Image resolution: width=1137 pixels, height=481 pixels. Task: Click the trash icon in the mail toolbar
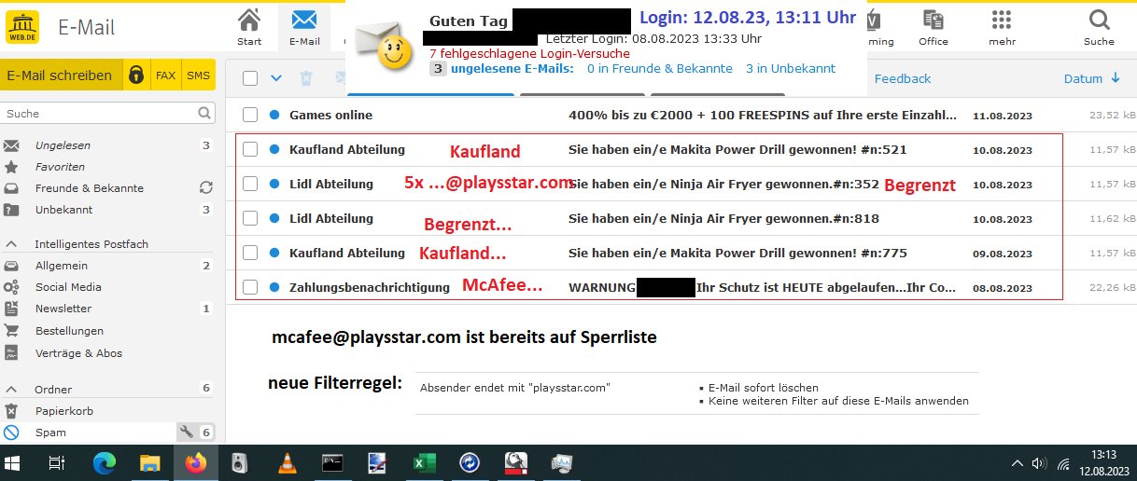[x=305, y=78]
